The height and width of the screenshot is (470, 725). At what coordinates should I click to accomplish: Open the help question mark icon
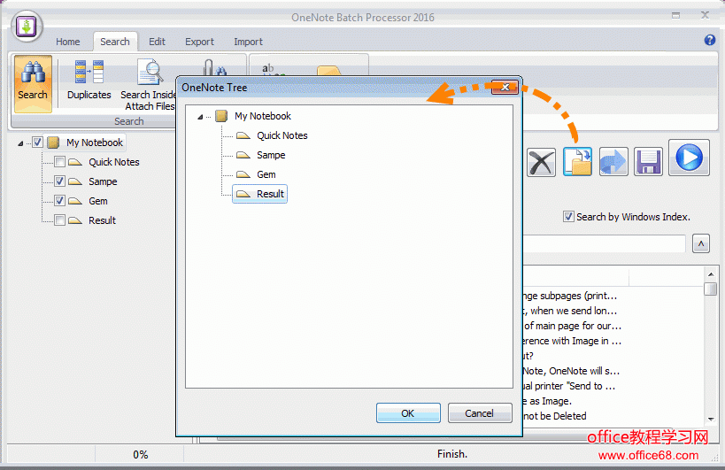pyautogui.click(x=710, y=40)
